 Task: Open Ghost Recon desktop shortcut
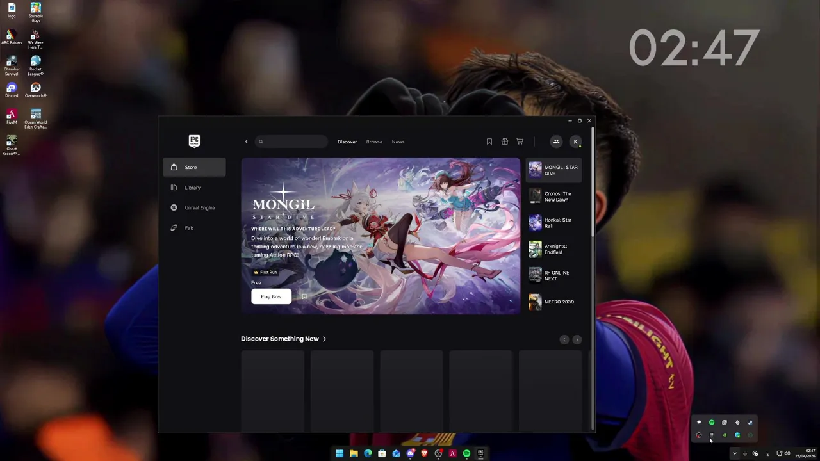[x=12, y=146]
